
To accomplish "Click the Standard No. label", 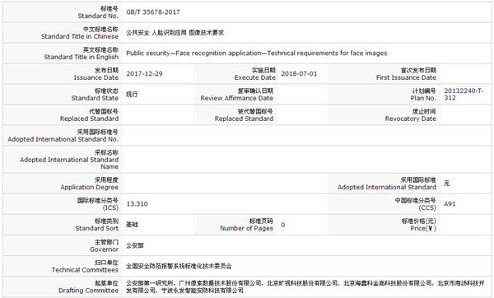I will tap(98, 12).
